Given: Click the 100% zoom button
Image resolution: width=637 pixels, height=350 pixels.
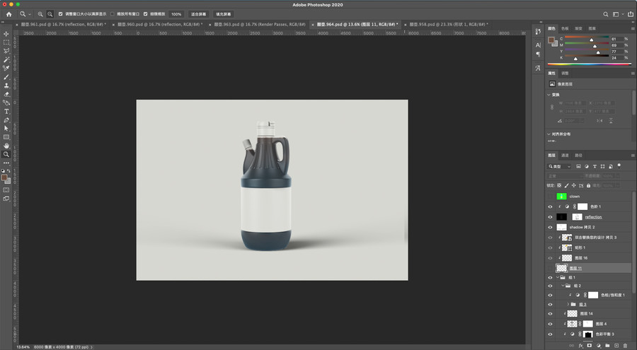Looking at the screenshot, I should [x=176, y=14].
